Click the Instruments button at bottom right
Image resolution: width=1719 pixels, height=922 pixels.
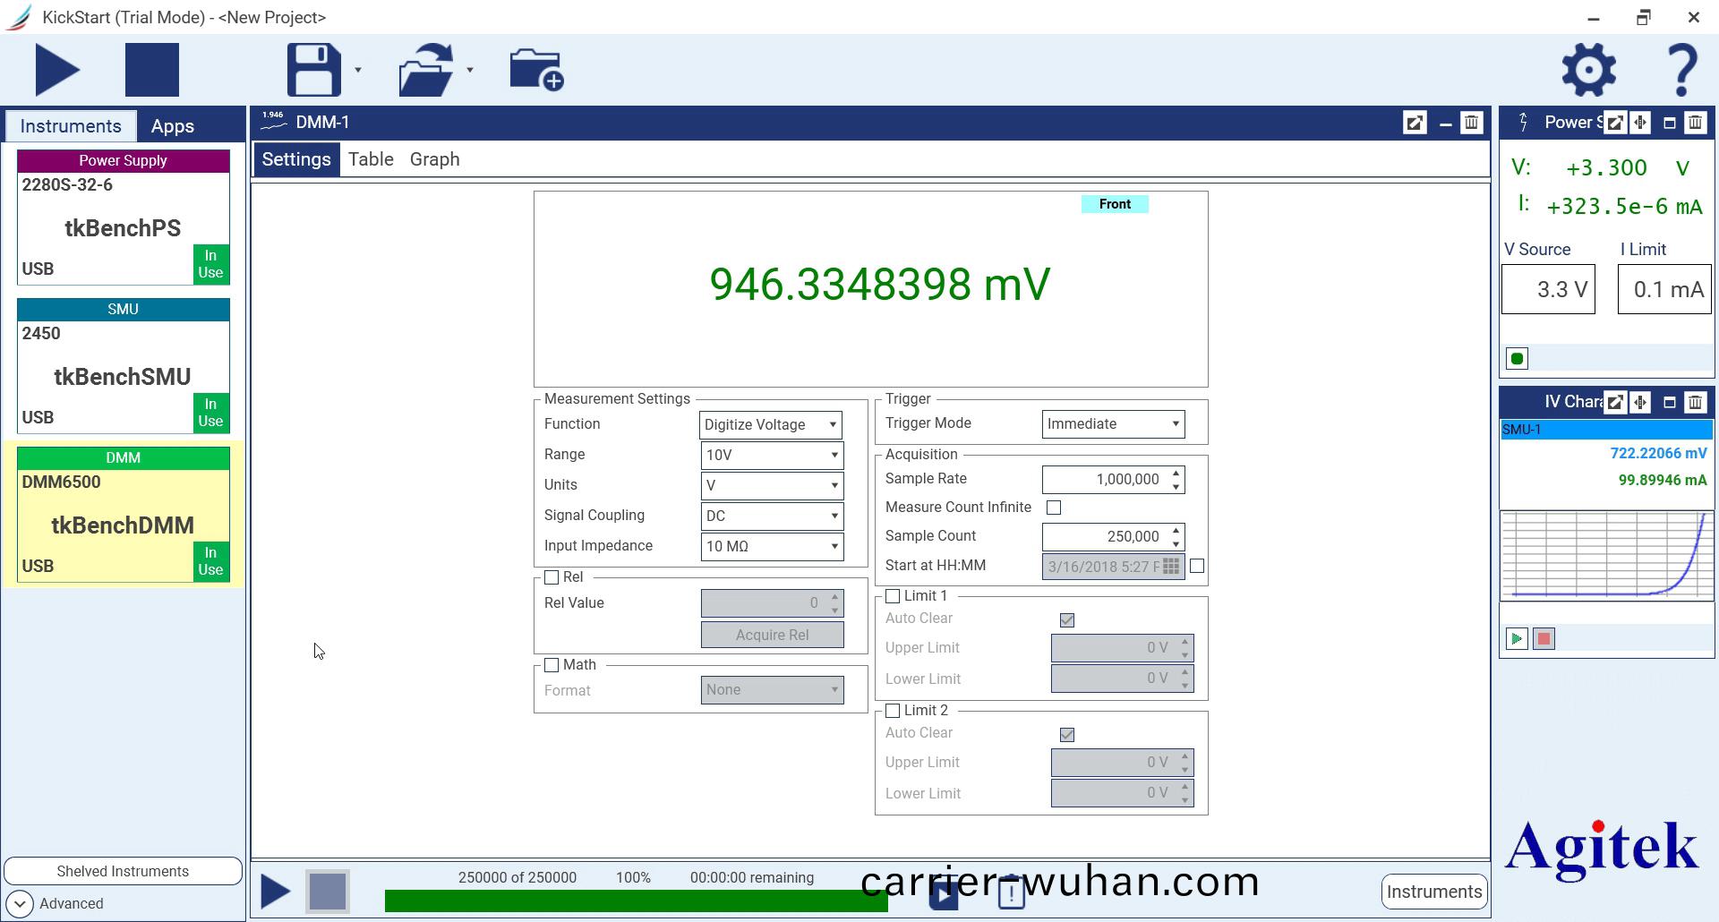click(1433, 892)
